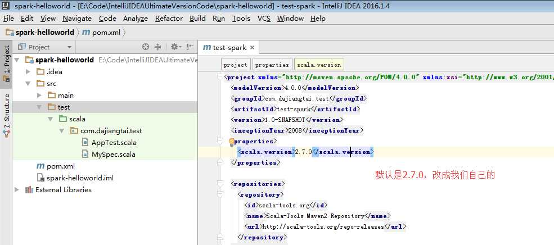Open the Code menu
The width and height of the screenshot is (554, 245).
tap(107, 19)
